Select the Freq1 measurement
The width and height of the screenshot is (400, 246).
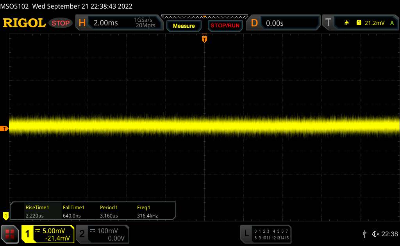(143, 207)
